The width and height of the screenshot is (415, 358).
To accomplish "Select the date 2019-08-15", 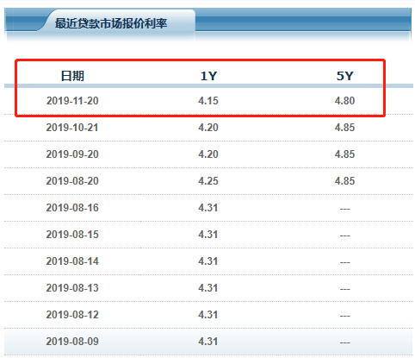I will click(x=72, y=235).
